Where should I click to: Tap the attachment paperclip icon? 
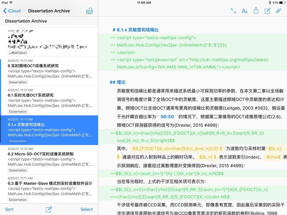click(x=278, y=11)
